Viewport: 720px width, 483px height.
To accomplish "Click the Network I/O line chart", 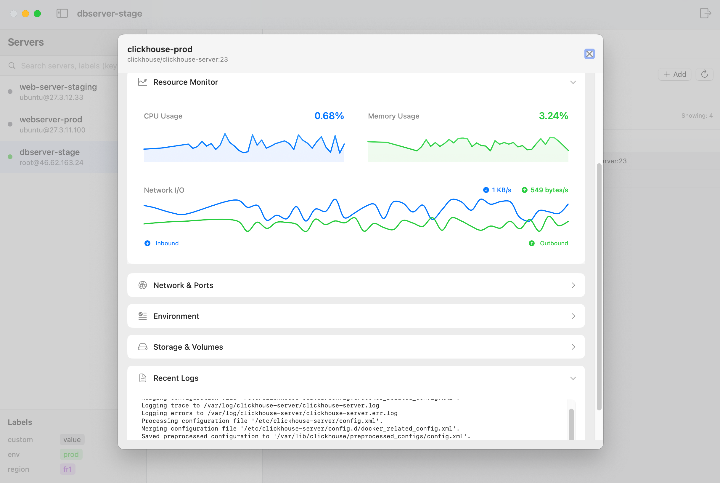I will point(356,215).
